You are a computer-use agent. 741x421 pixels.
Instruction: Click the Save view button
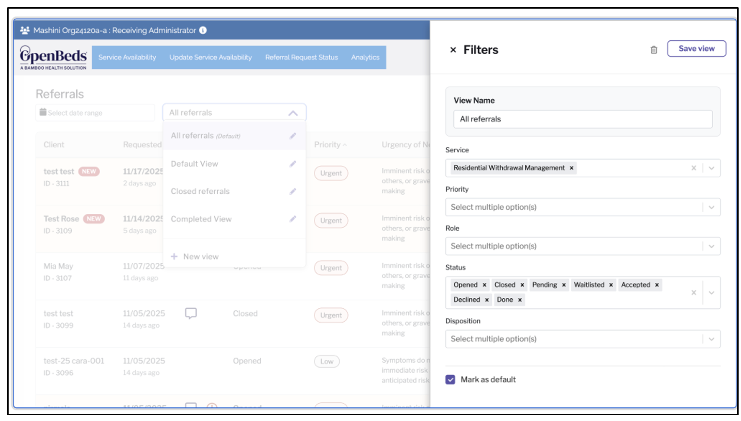[x=696, y=48]
